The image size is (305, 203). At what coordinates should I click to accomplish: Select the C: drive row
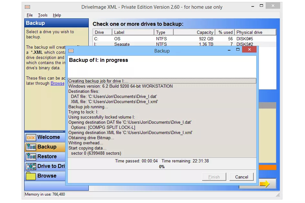pyautogui.click(x=184, y=39)
